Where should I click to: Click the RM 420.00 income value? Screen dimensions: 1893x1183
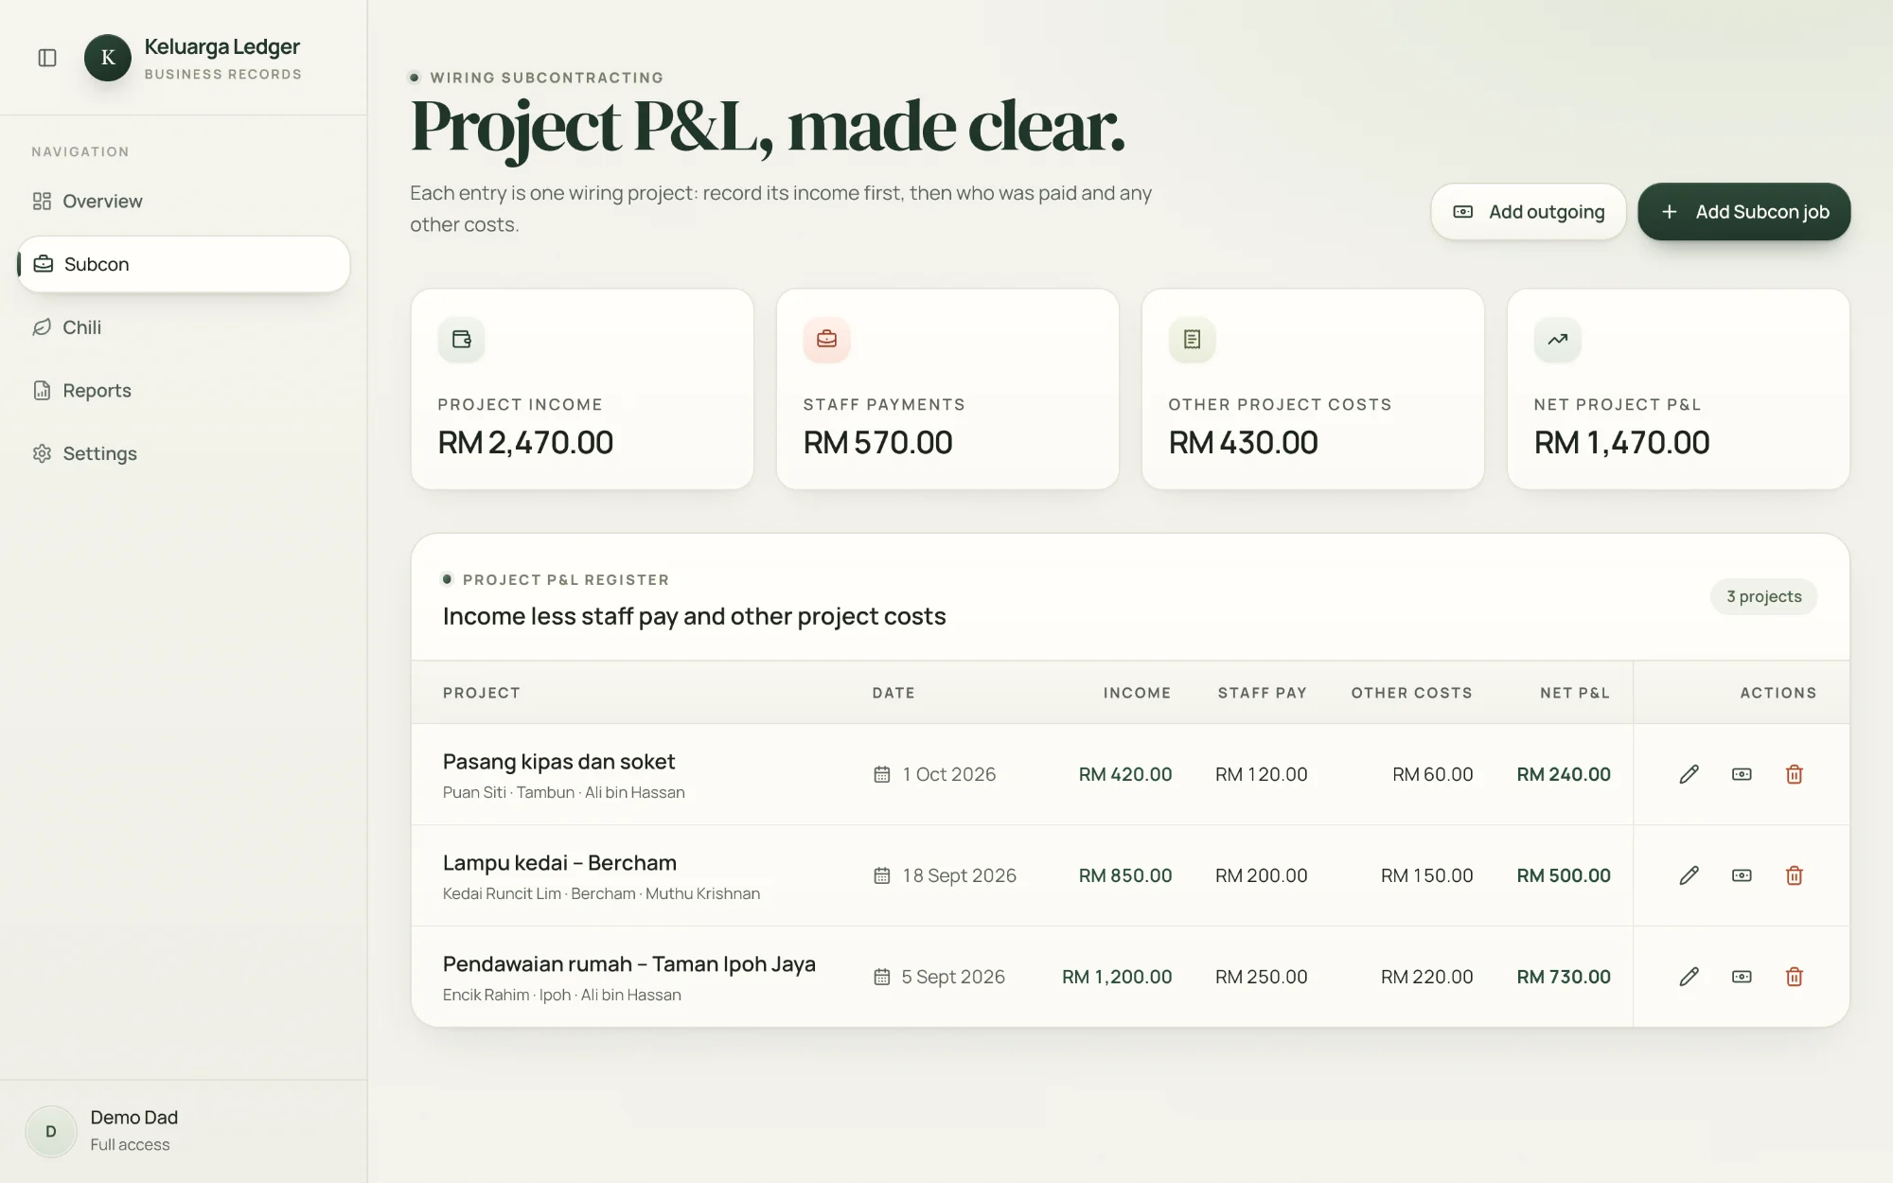[x=1125, y=774]
